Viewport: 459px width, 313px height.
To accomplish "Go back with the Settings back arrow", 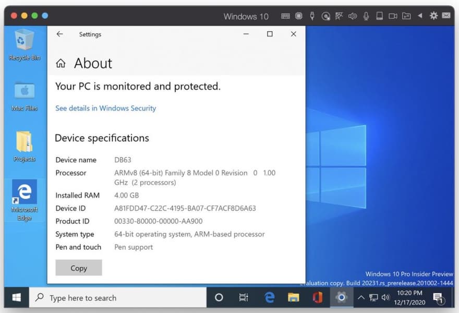I will [x=59, y=34].
